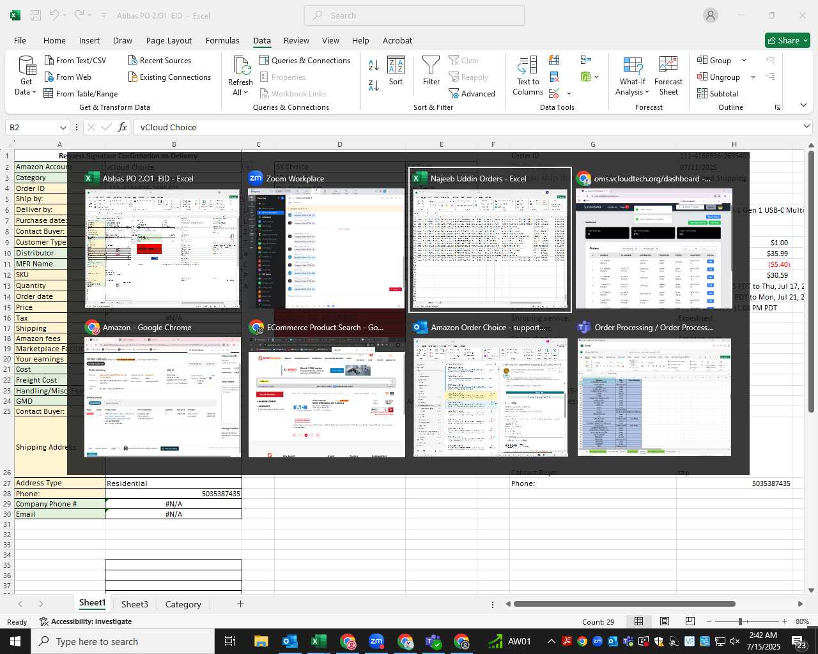Viewport: 818px width, 654px height.
Task: Switch to Page Break Preview in status bar
Action: tap(690, 621)
